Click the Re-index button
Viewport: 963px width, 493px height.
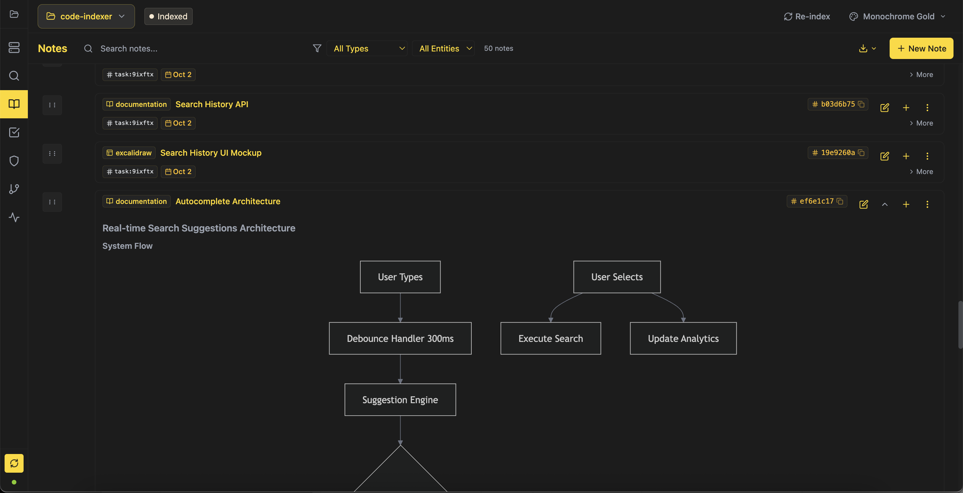[807, 16]
